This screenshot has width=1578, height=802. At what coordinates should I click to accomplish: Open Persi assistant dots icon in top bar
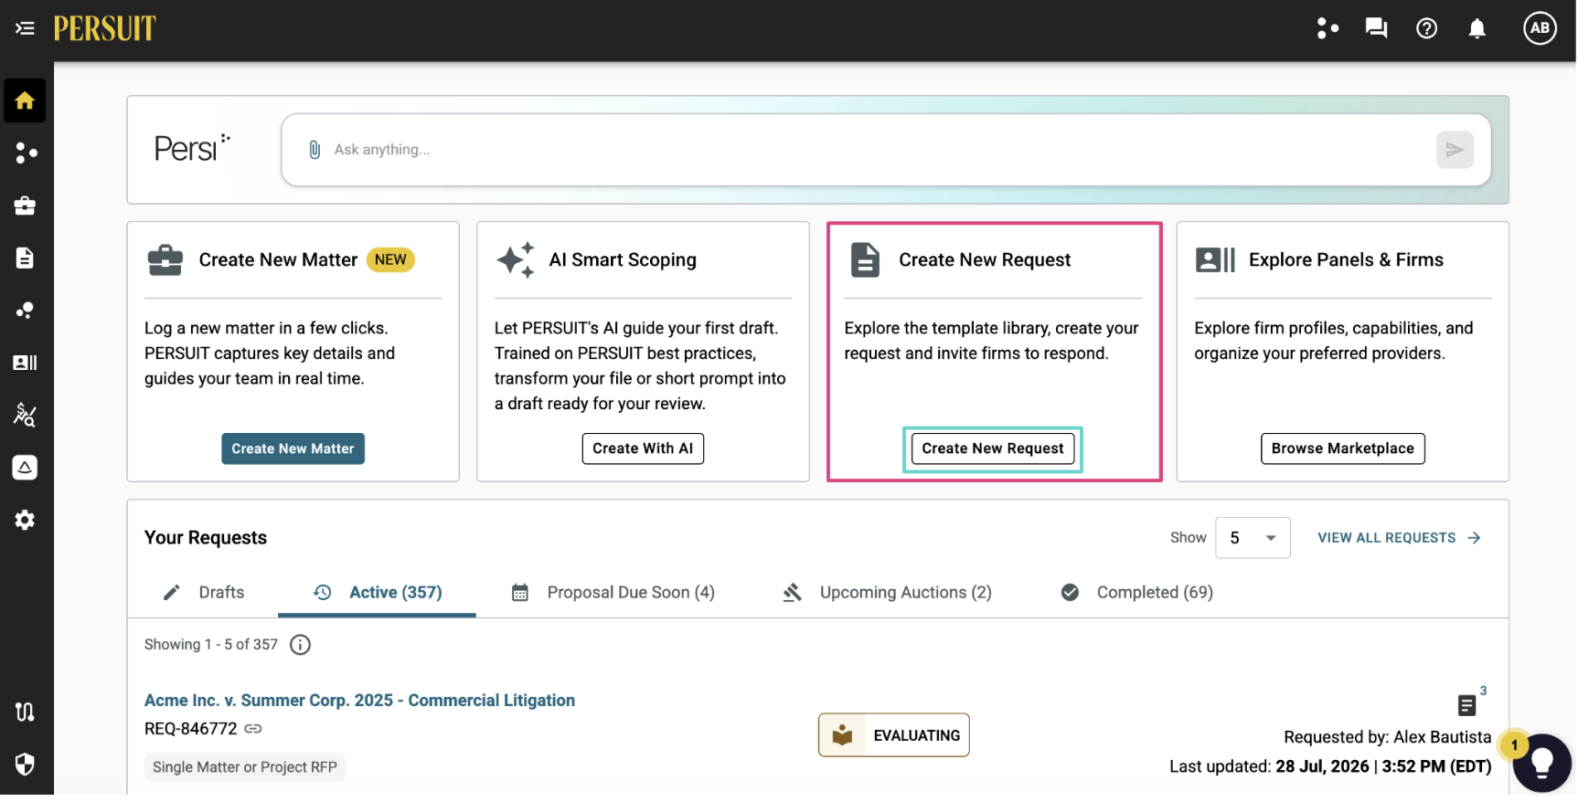tap(1327, 28)
